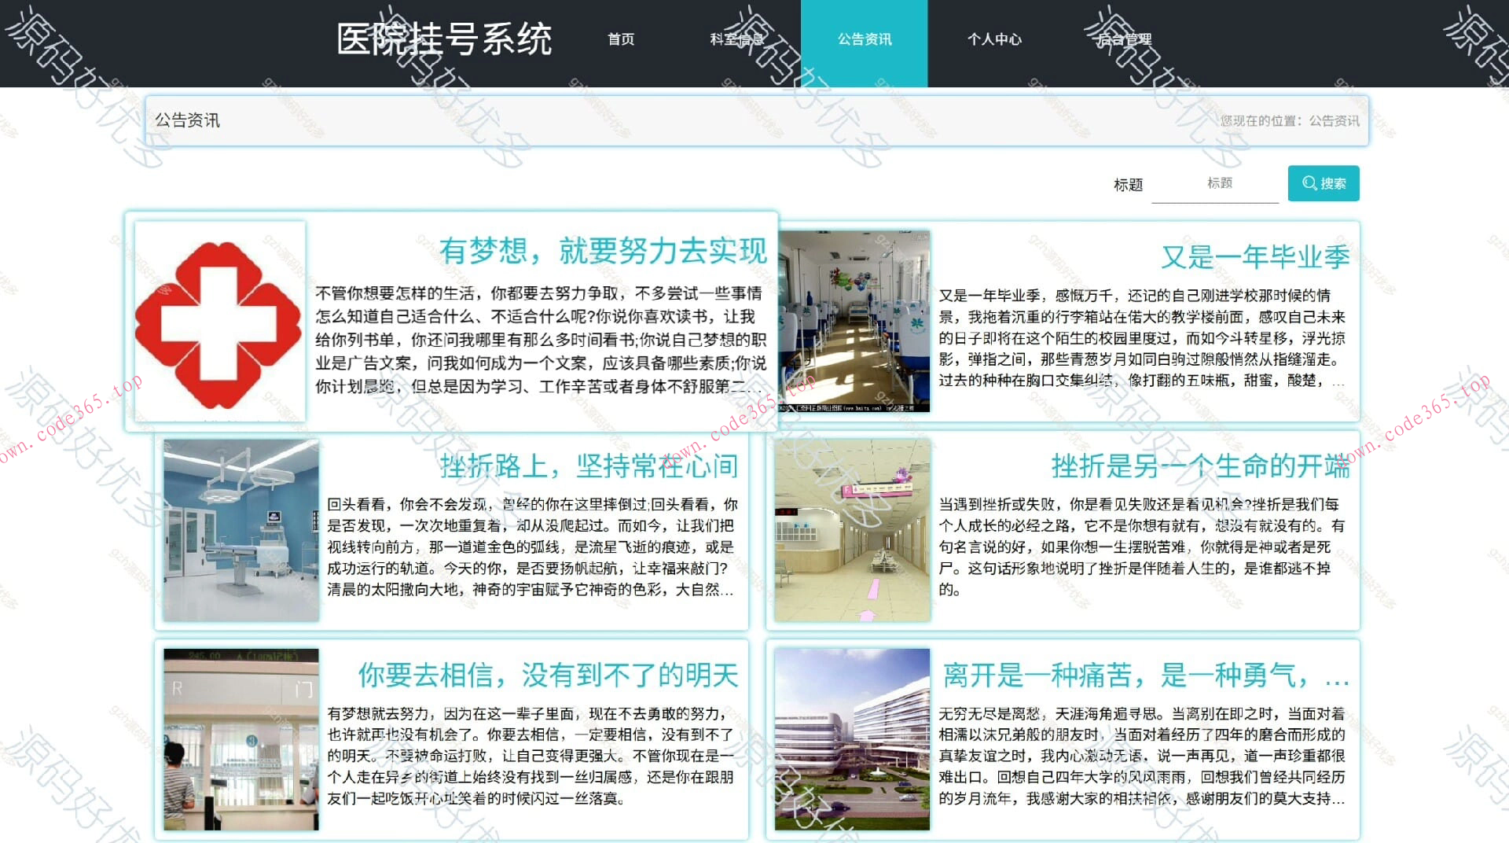Image resolution: width=1509 pixels, height=843 pixels.
Task: Open the 后台管理 menu item
Action: 1123,39
